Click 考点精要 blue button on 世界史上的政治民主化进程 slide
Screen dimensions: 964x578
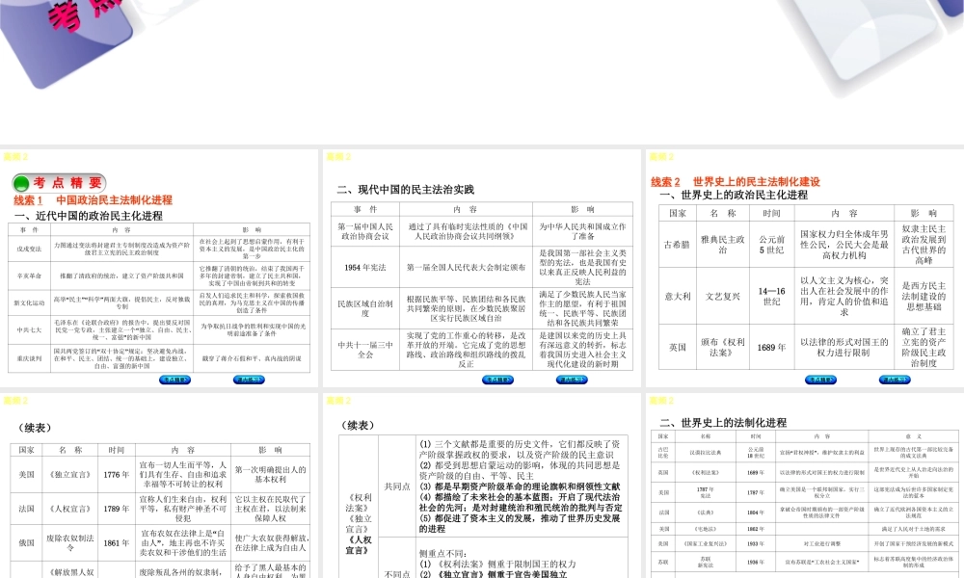[820, 380]
